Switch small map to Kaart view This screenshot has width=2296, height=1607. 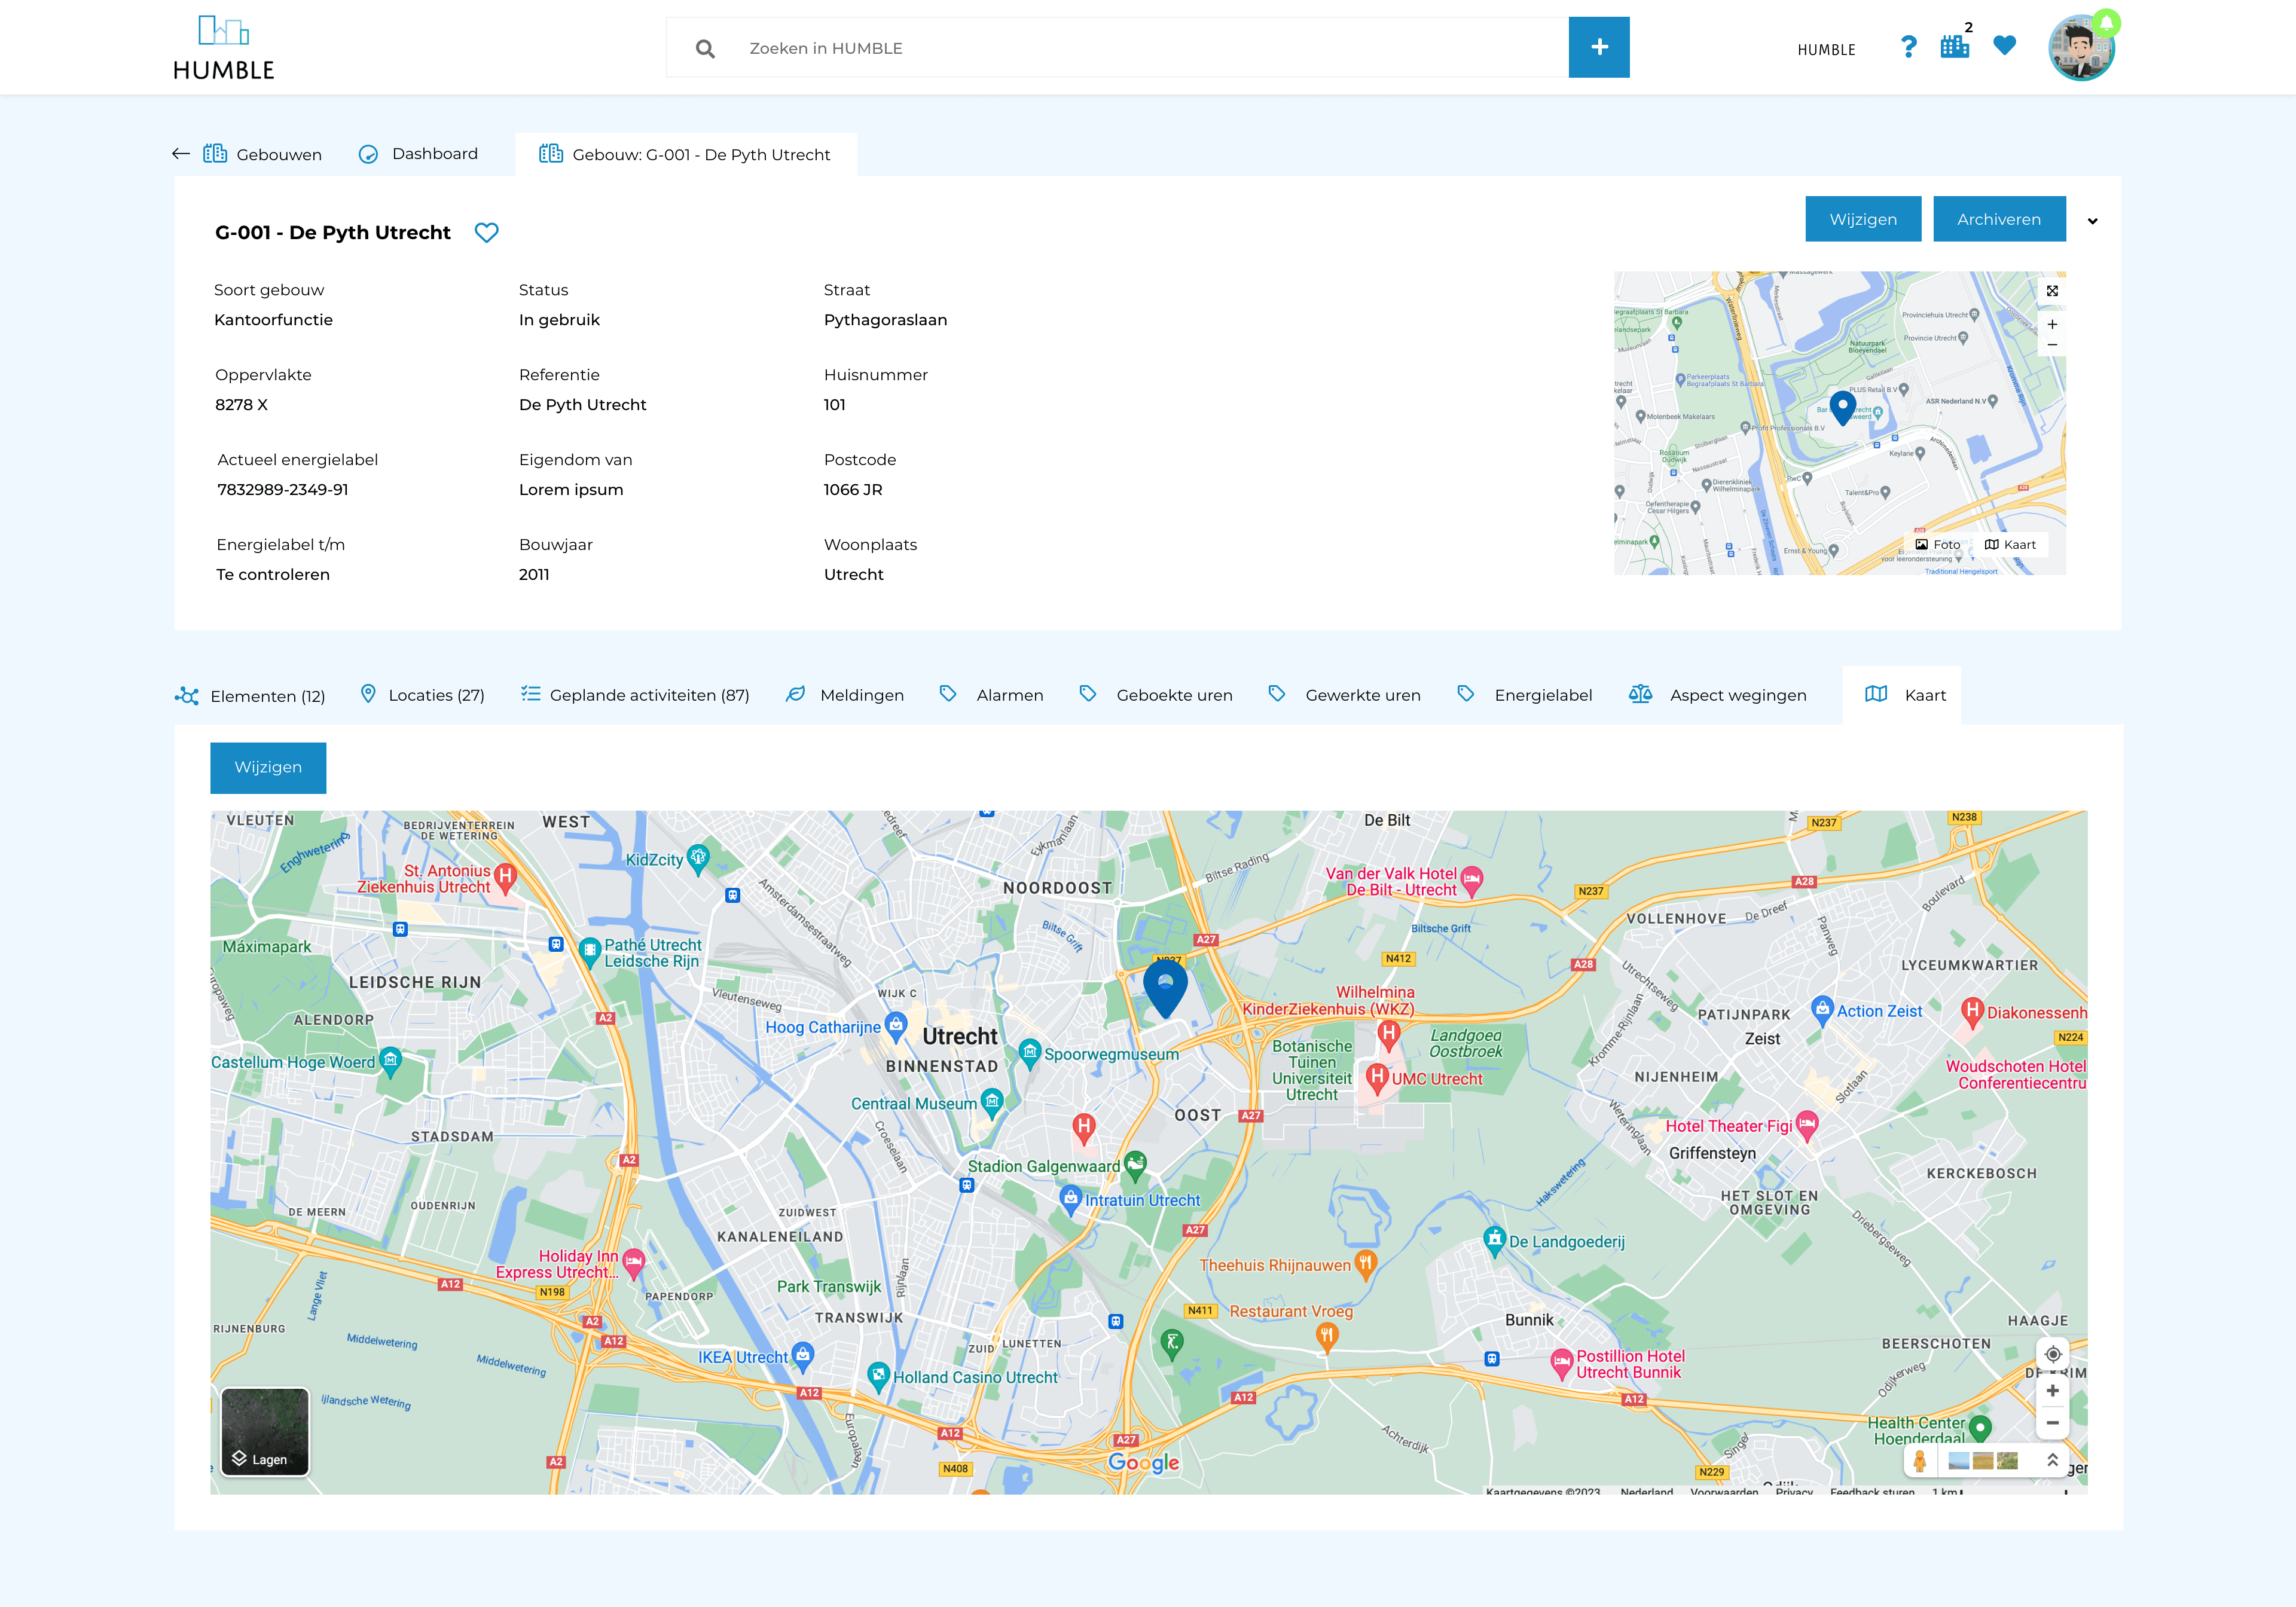pyautogui.click(x=2010, y=544)
